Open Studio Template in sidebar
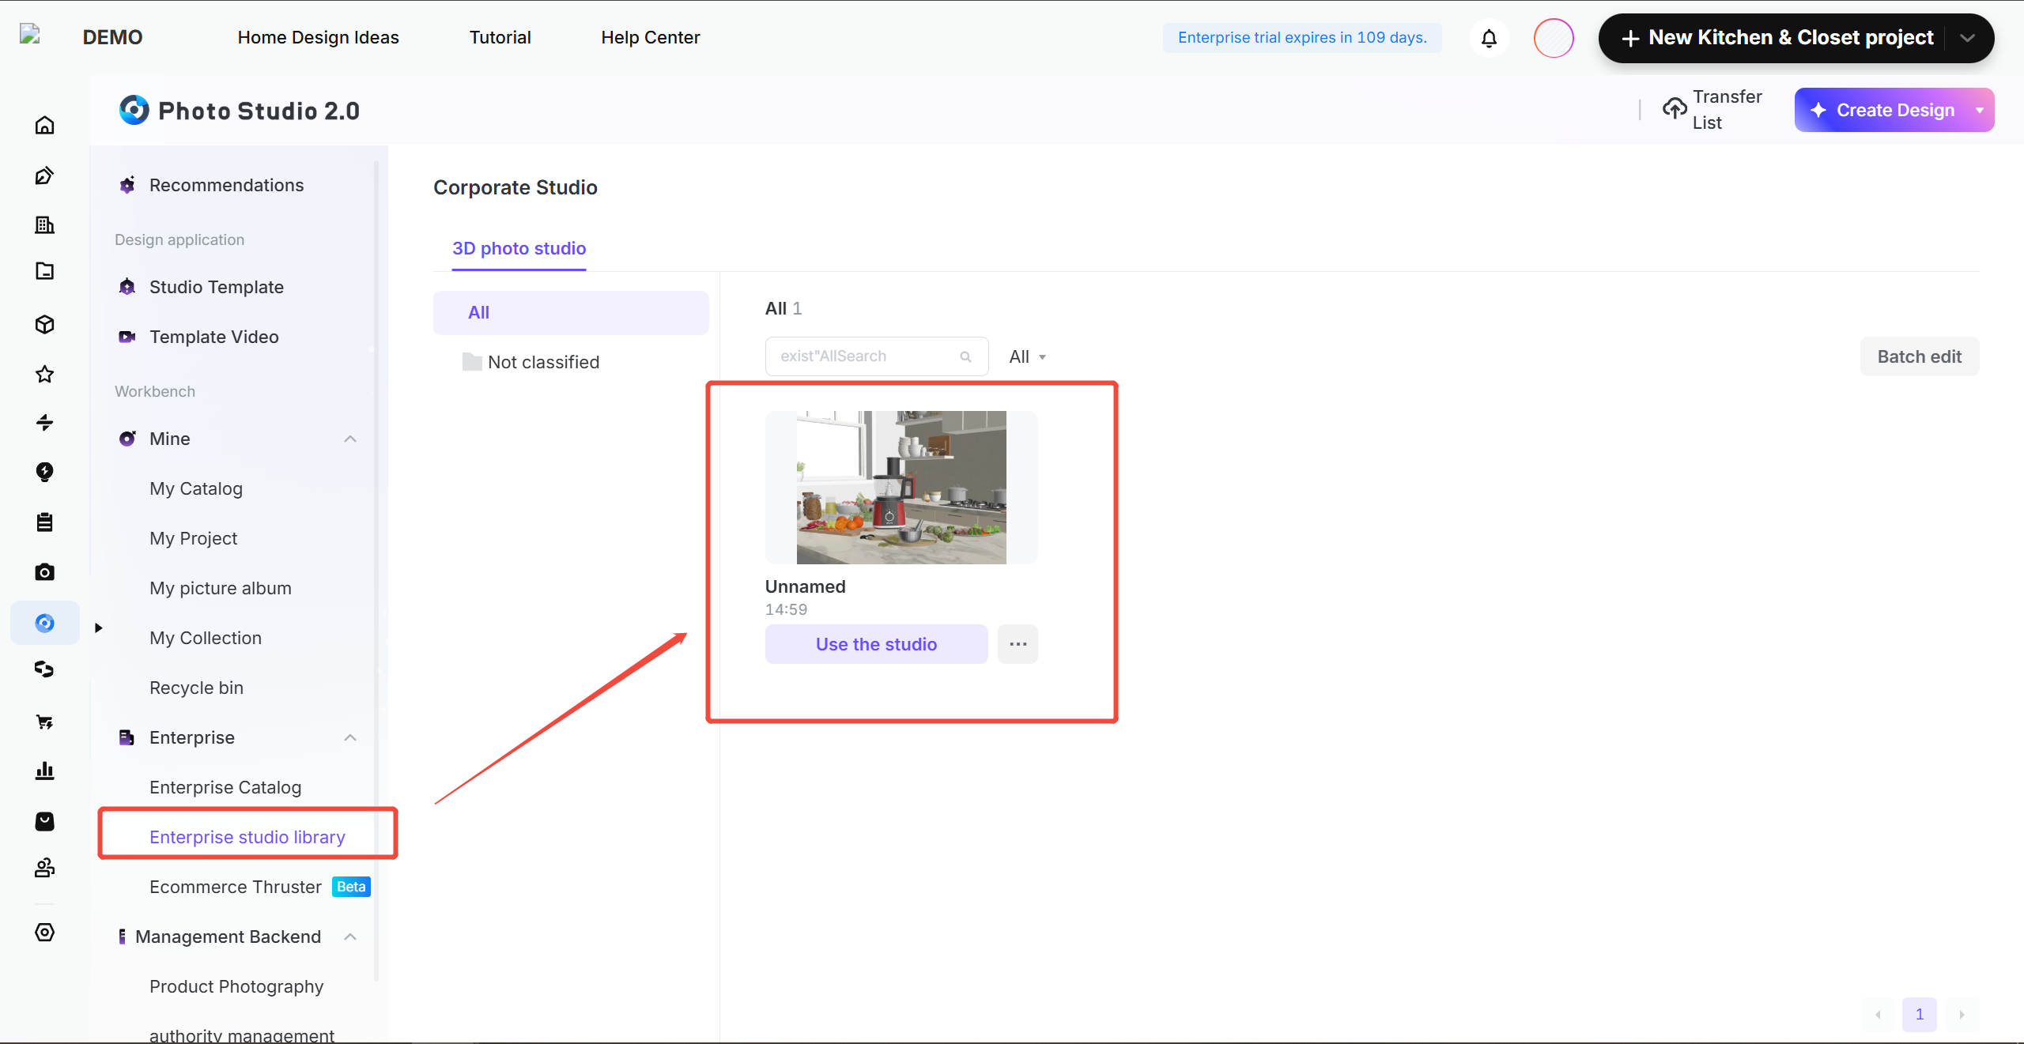Image resolution: width=2024 pixels, height=1044 pixels. [x=217, y=287]
